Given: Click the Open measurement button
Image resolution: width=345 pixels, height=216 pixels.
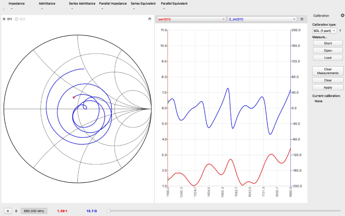Looking at the screenshot, I should point(328,51).
